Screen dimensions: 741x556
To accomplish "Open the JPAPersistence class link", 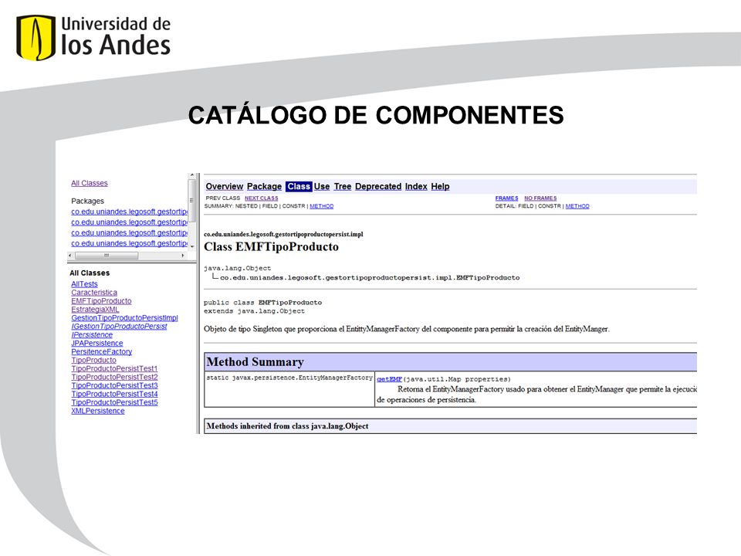I will 97,344.
